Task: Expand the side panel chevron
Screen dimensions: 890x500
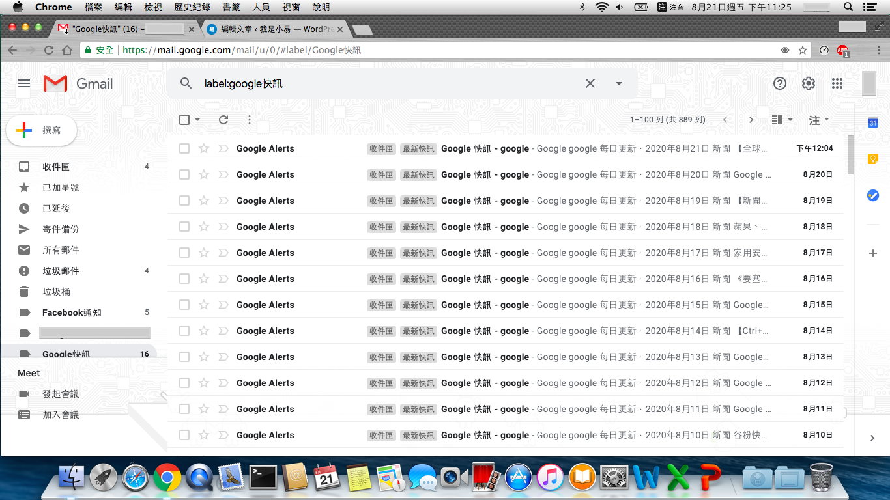Action: point(872,438)
